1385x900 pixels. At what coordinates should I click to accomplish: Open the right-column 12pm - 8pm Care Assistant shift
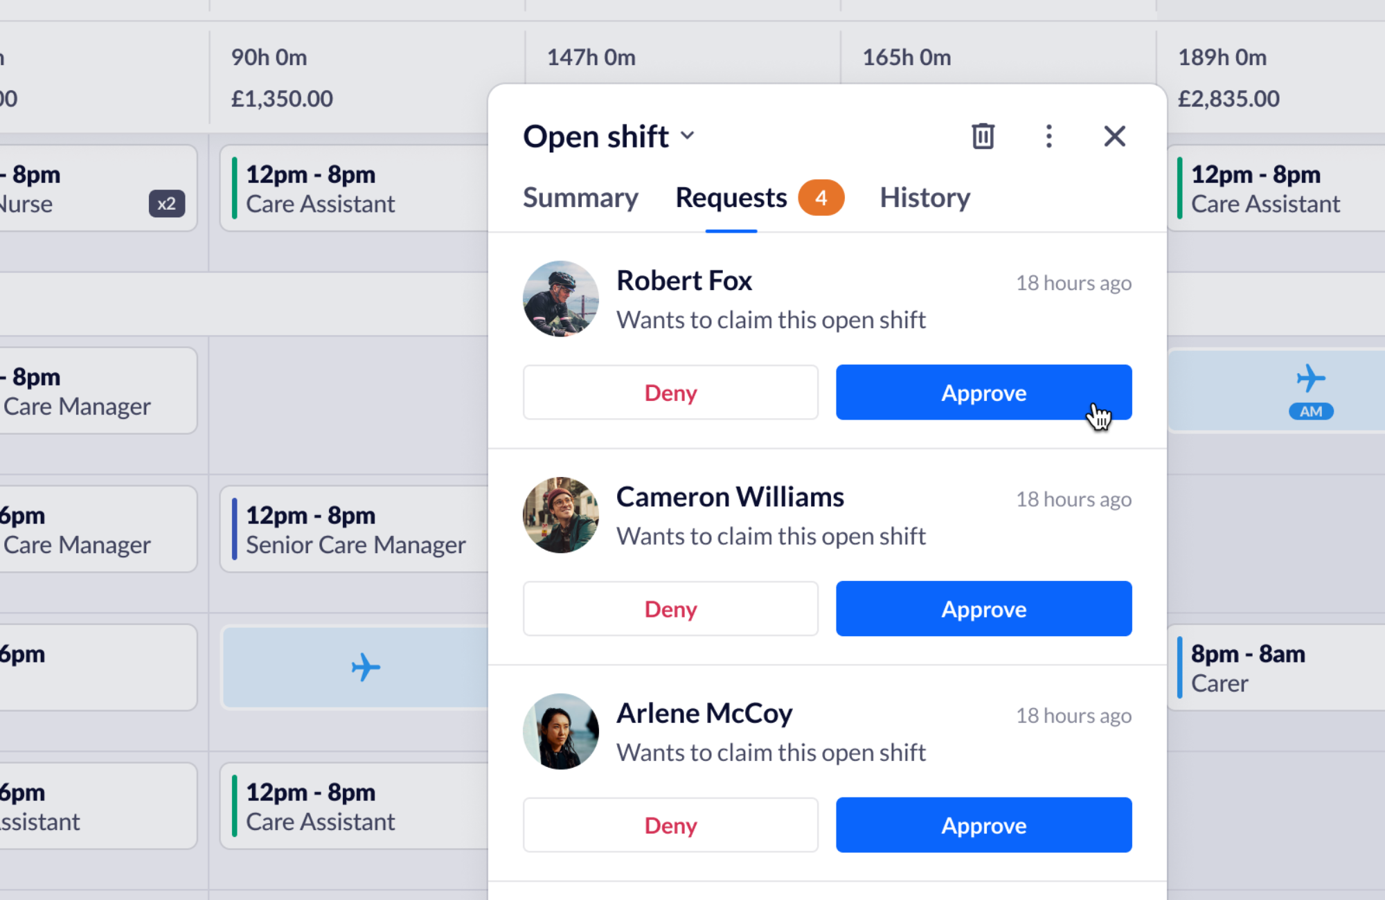[x=1276, y=188]
